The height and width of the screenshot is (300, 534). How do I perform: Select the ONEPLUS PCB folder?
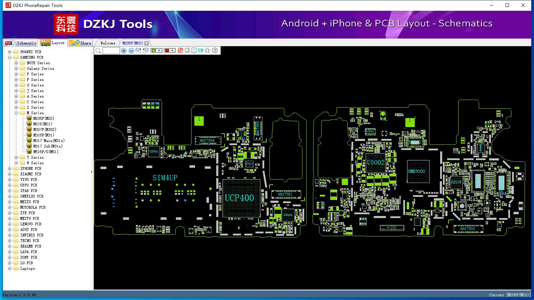coord(32,196)
